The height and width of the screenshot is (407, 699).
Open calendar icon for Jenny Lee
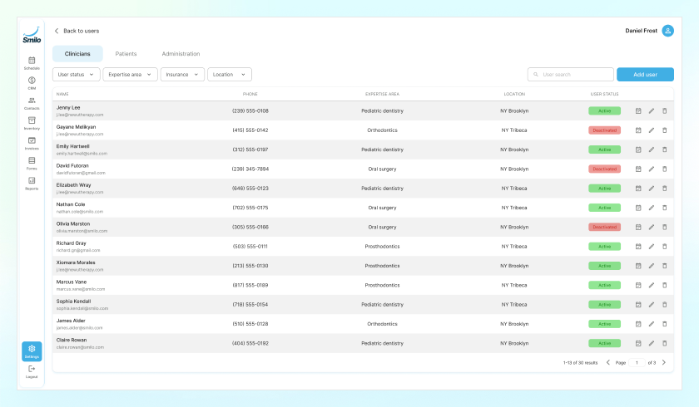[638, 110]
